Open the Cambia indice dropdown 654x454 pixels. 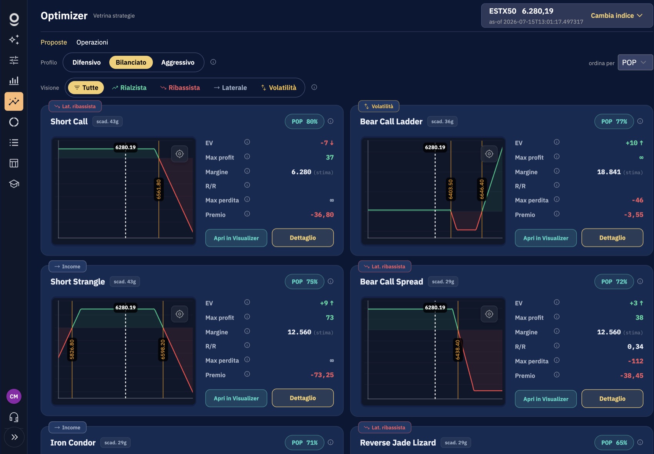pos(617,16)
